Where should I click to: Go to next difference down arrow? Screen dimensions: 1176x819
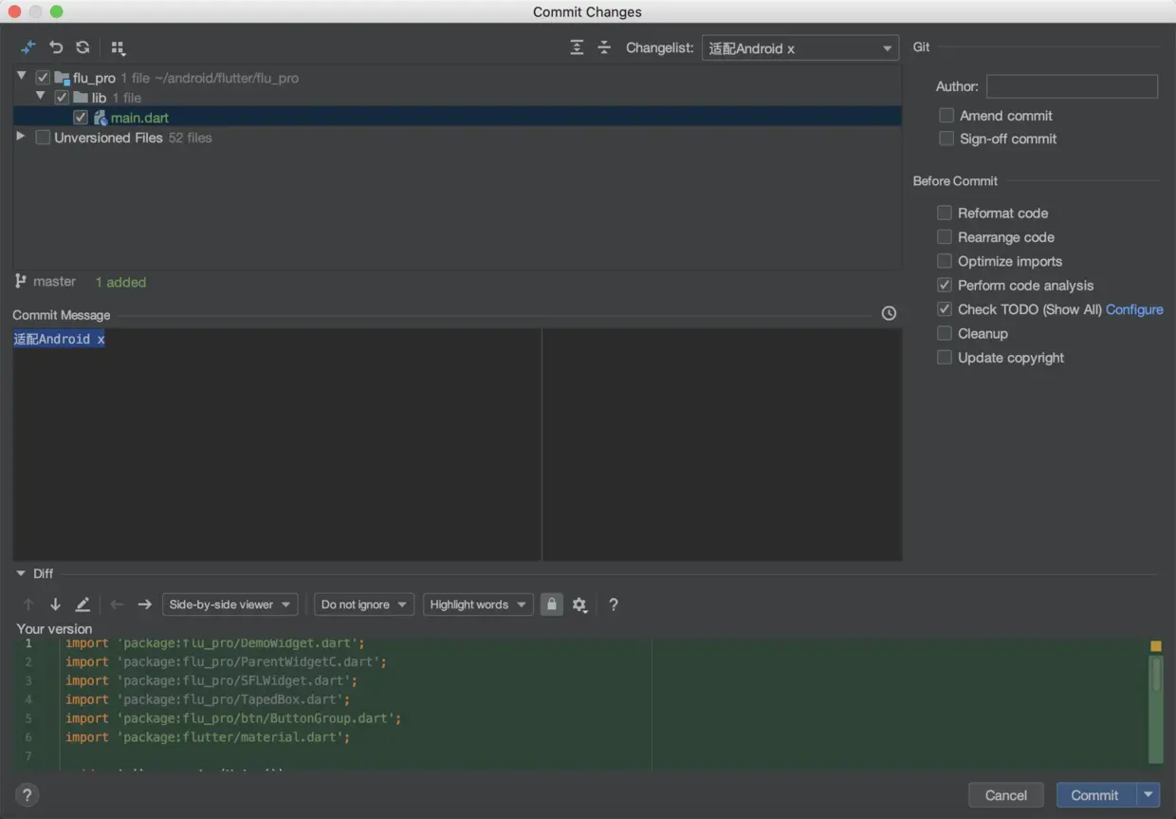click(55, 605)
